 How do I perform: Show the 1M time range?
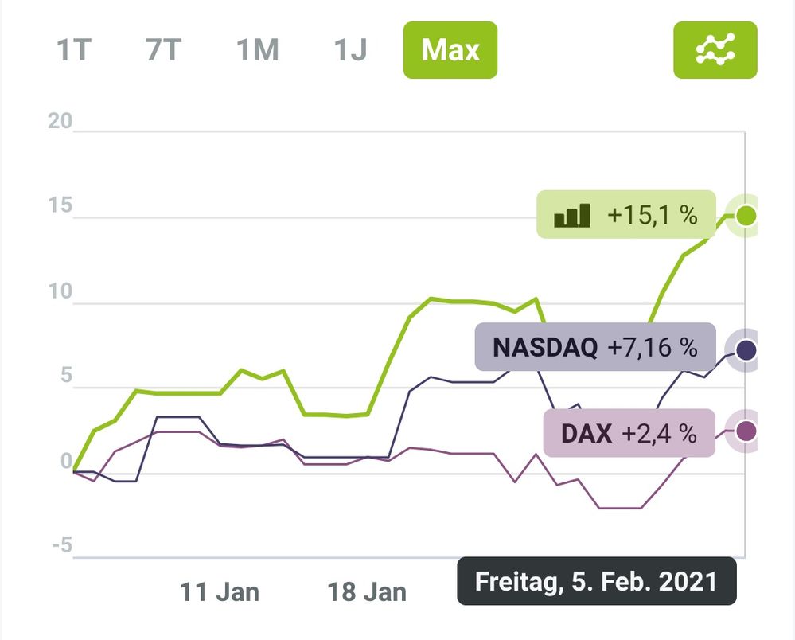click(x=258, y=51)
